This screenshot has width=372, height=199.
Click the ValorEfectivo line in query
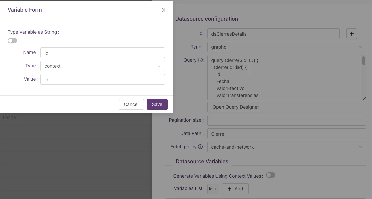230,88
